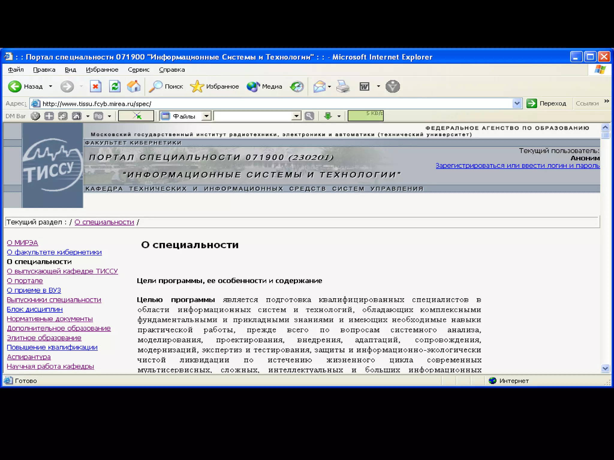Expand the Forward button history dropdown

[x=81, y=87]
